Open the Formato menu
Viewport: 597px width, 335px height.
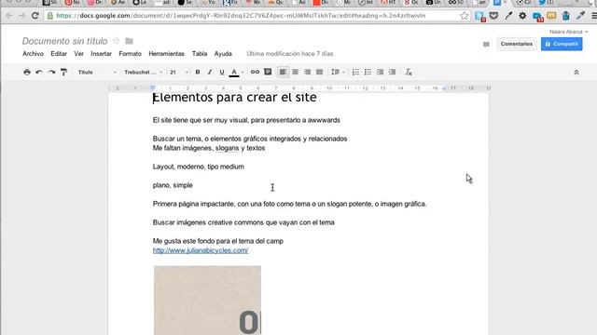pyautogui.click(x=130, y=54)
